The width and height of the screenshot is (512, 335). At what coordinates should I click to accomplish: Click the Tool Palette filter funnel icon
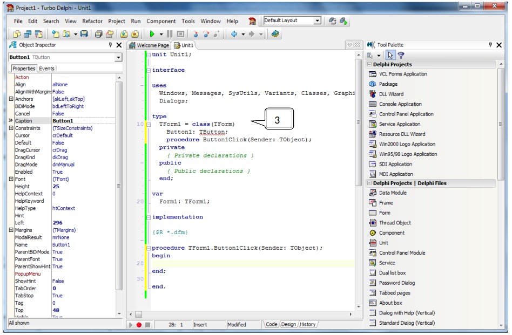click(x=401, y=55)
